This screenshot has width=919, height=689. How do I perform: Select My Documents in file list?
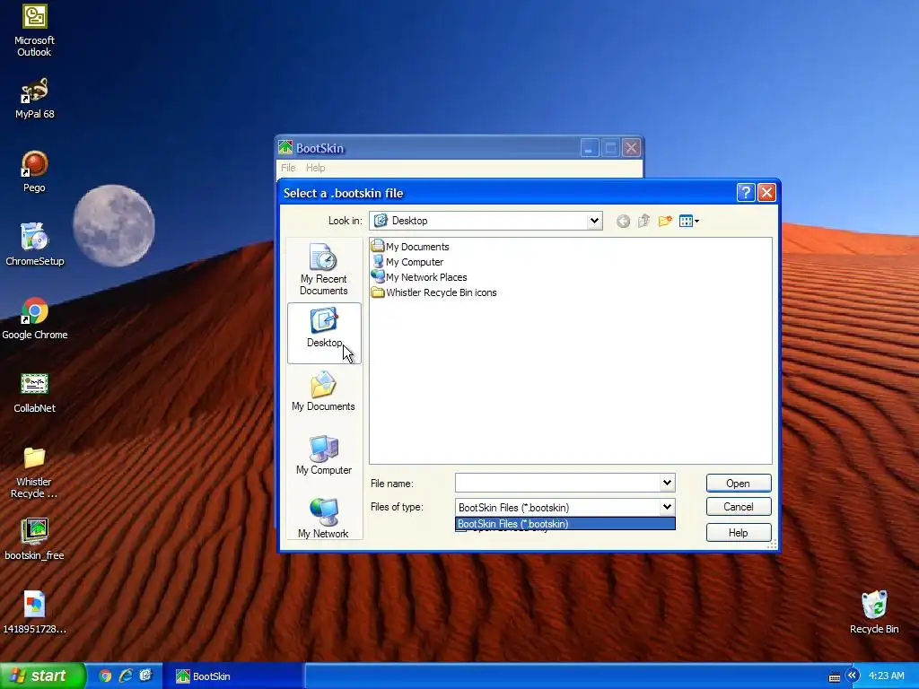(x=410, y=247)
